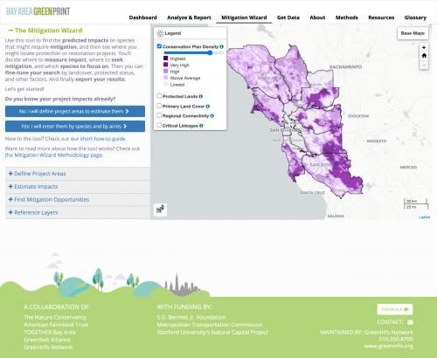437x358 pixels.
Task: Click the info icon beside Regional Connectivity
Action: click(x=212, y=116)
